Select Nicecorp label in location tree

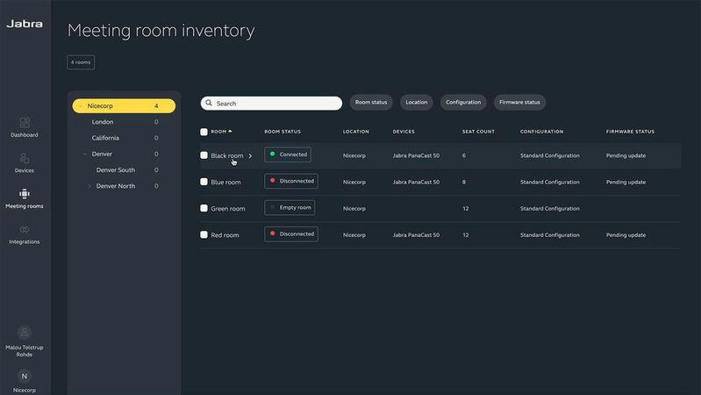tap(100, 106)
